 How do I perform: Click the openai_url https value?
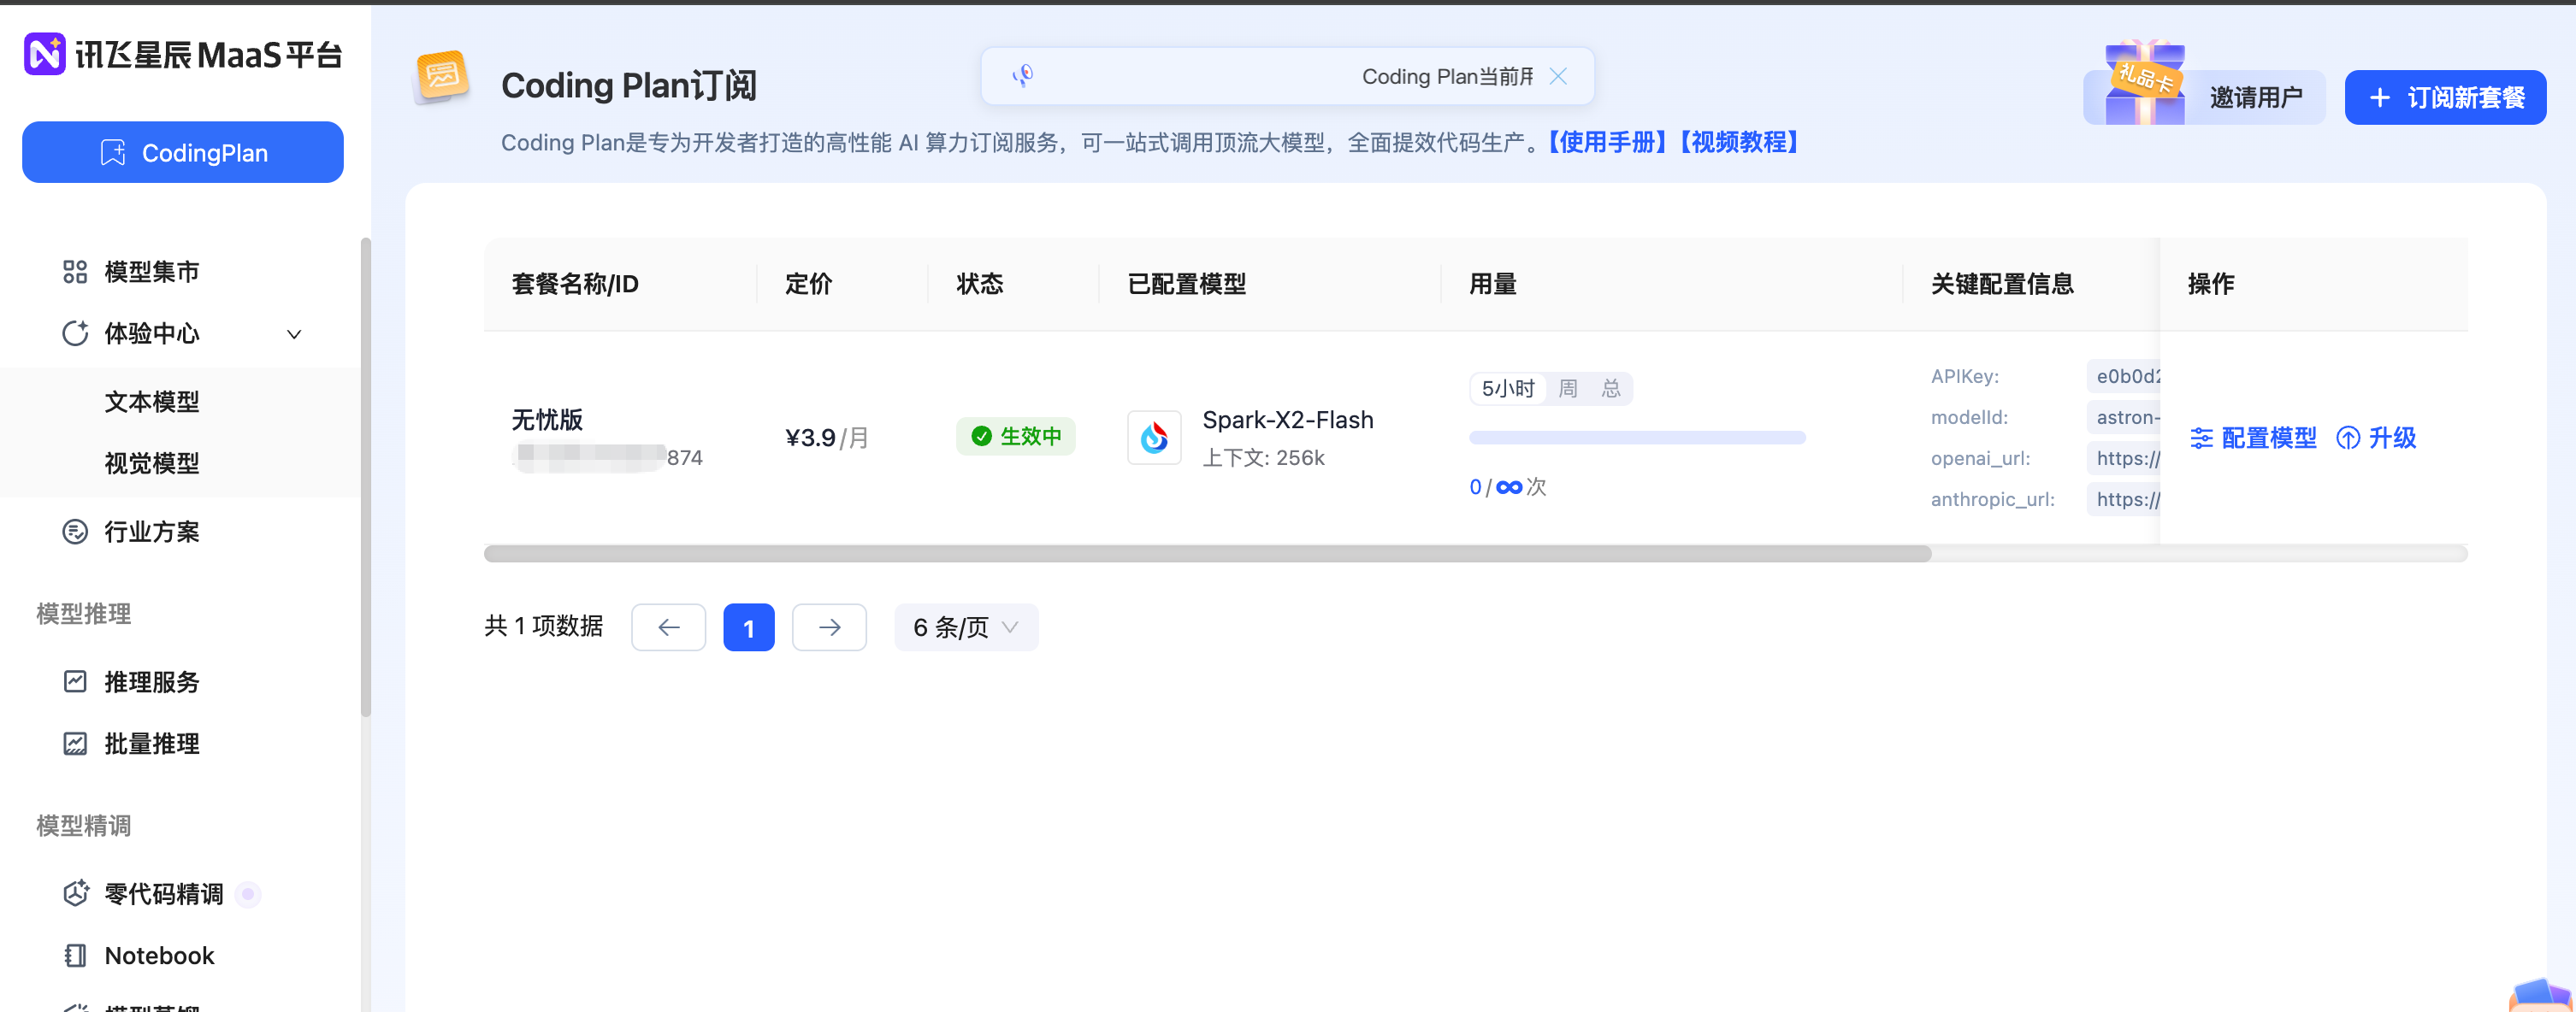click(2125, 458)
